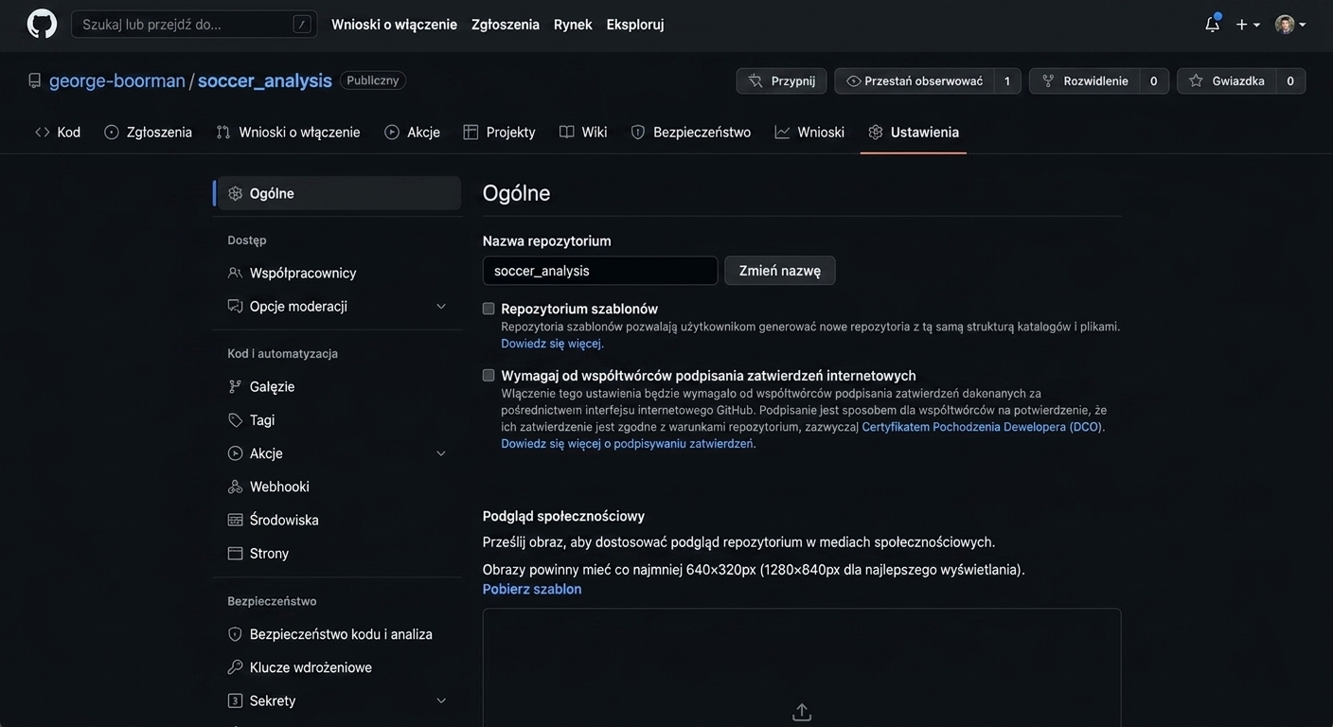Image resolution: width=1333 pixels, height=727 pixels.
Task: Click the pin icon on Przypnij
Action: pyautogui.click(x=755, y=80)
